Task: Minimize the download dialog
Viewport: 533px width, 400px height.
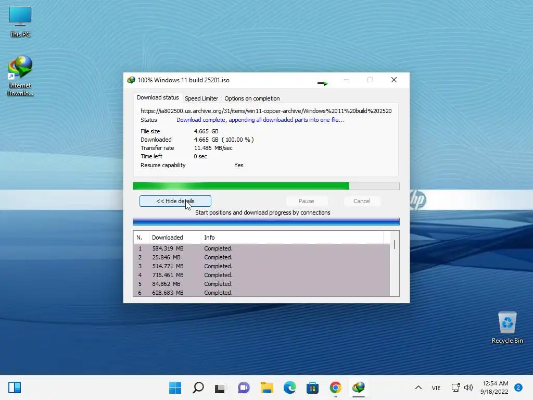Action: tap(346, 80)
